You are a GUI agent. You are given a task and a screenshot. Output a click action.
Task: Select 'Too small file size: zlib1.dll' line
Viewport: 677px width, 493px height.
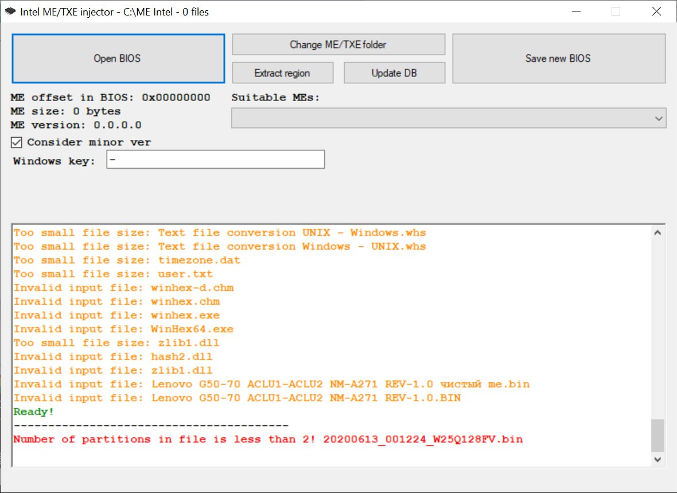pyautogui.click(x=116, y=343)
